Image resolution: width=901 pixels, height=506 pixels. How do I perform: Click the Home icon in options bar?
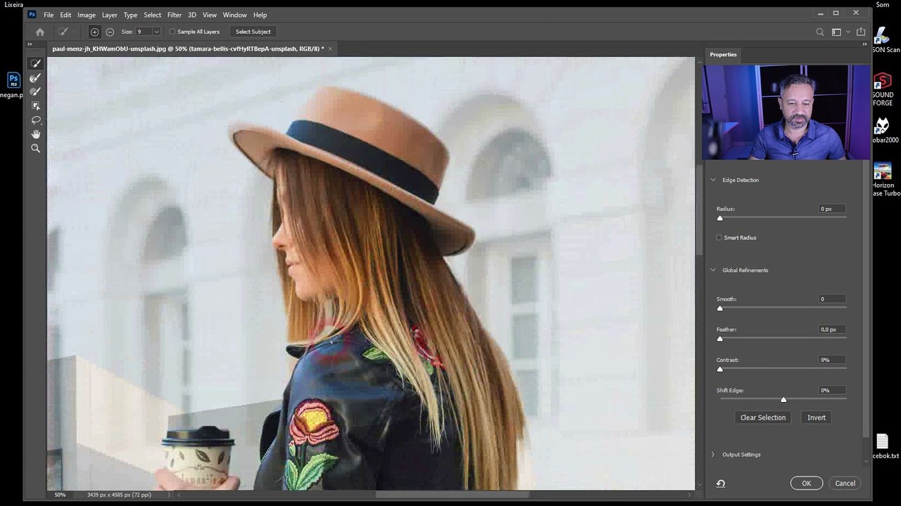pos(40,32)
